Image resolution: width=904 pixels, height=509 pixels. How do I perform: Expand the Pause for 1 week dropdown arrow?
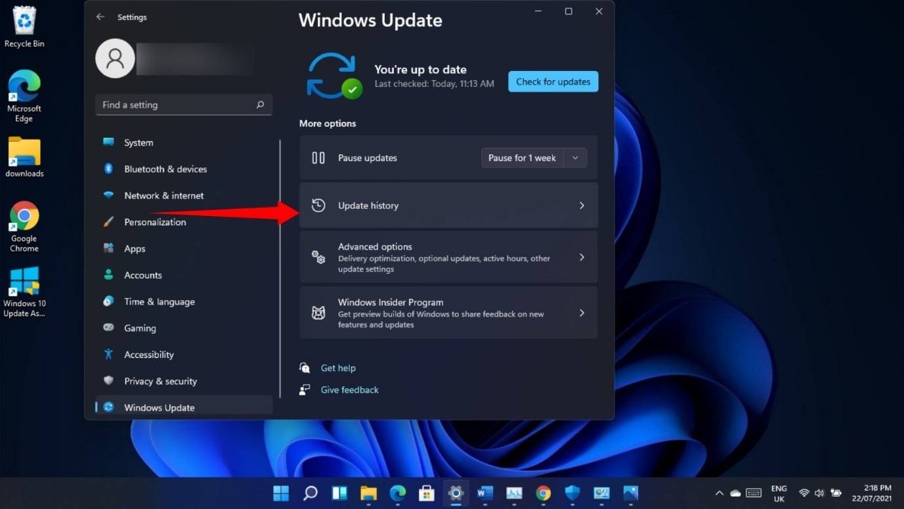point(574,158)
